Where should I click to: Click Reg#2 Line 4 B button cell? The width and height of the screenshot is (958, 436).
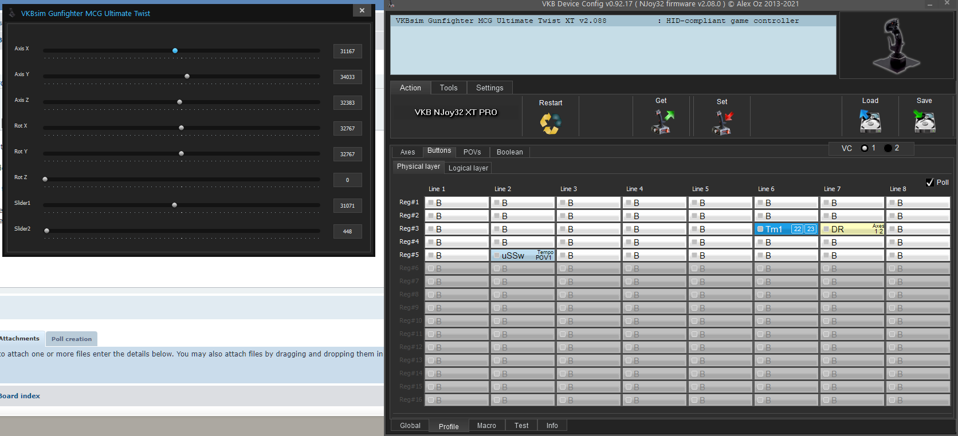pos(654,216)
